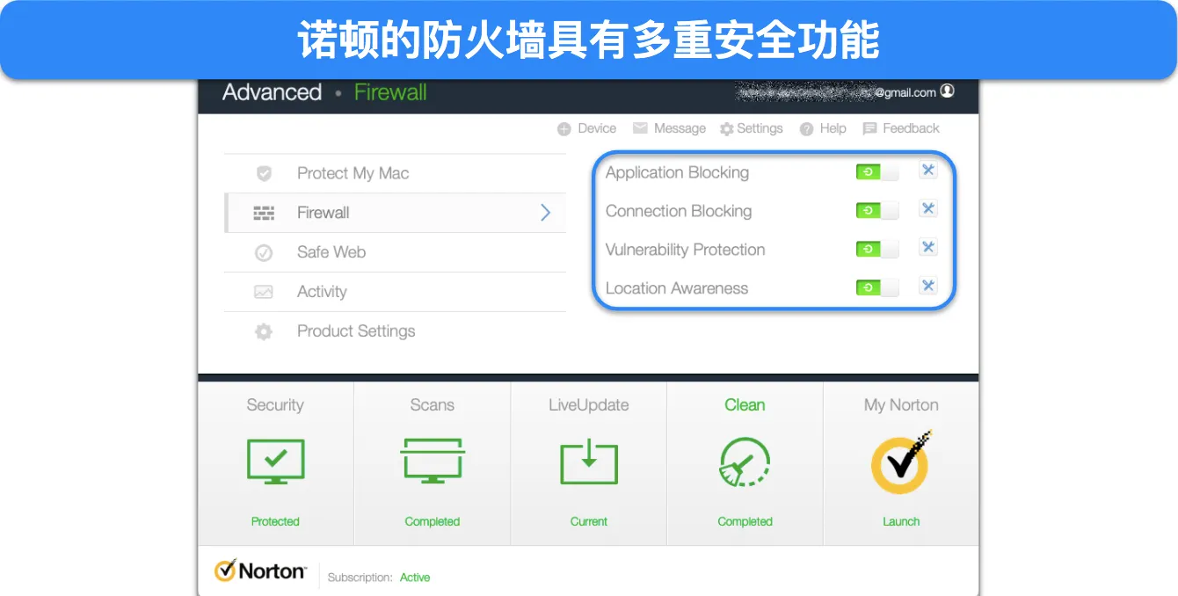Select the Firewall menu item

[x=395, y=213]
